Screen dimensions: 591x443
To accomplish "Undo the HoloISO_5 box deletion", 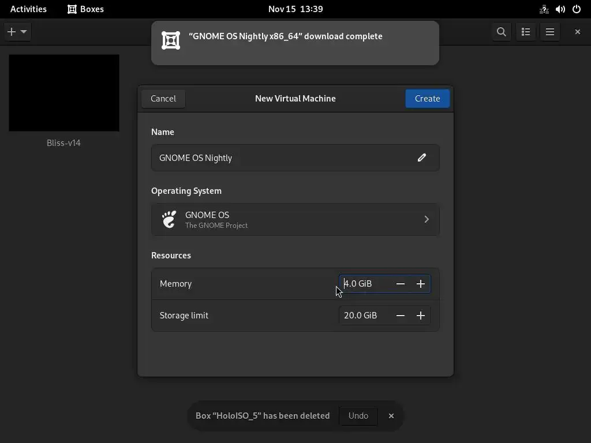I will pos(358,416).
